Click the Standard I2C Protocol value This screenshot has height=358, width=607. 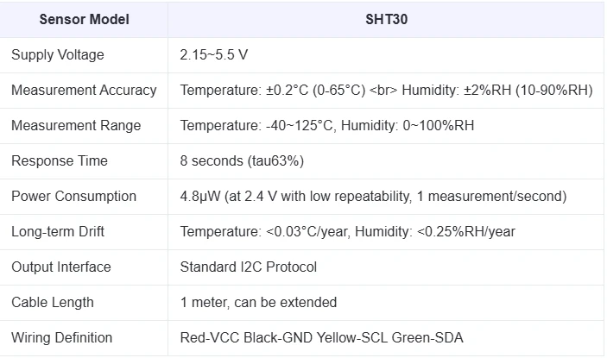pyautogui.click(x=249, y=267)
